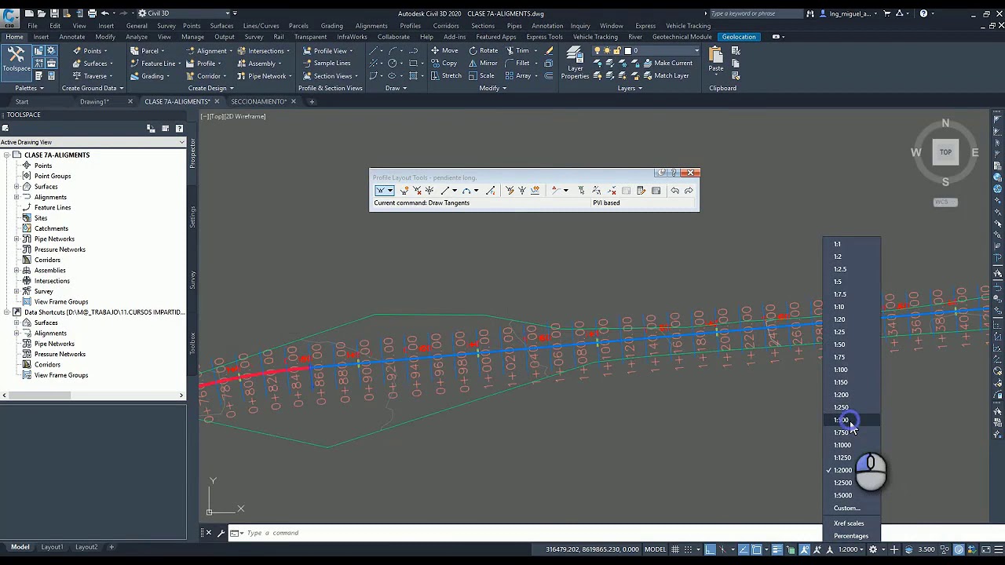Select the Rotate tool
Viewport: 1005px width, 565px height.
[x=483, y=50]
